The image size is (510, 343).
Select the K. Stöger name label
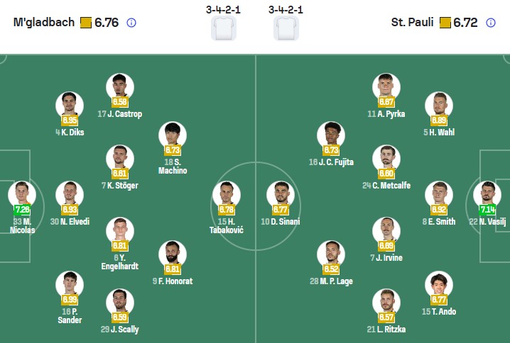(x=118, y=186)
